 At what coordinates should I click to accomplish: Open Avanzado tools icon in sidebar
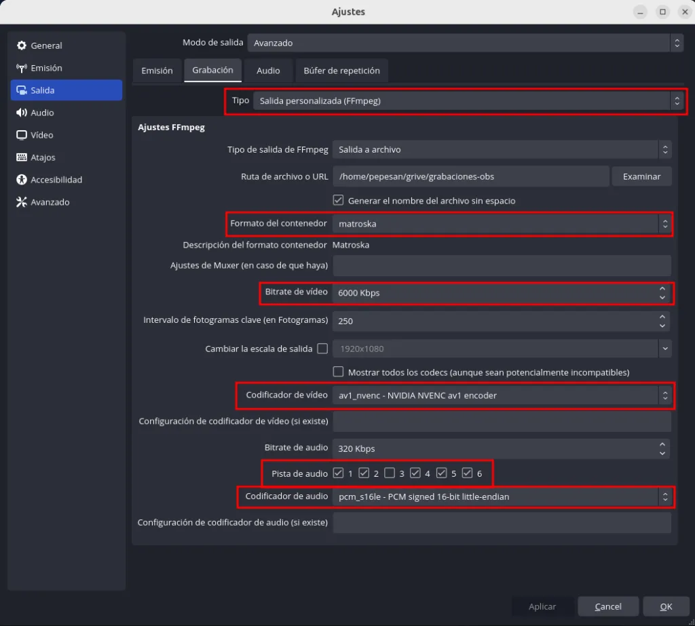point(22,202)
